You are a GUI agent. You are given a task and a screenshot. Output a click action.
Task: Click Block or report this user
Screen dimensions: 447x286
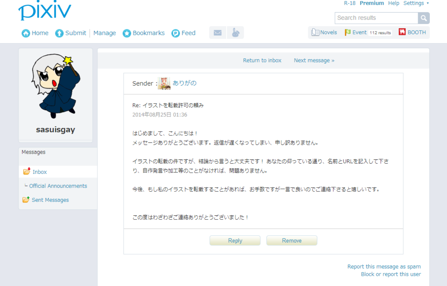click(391, 274)
